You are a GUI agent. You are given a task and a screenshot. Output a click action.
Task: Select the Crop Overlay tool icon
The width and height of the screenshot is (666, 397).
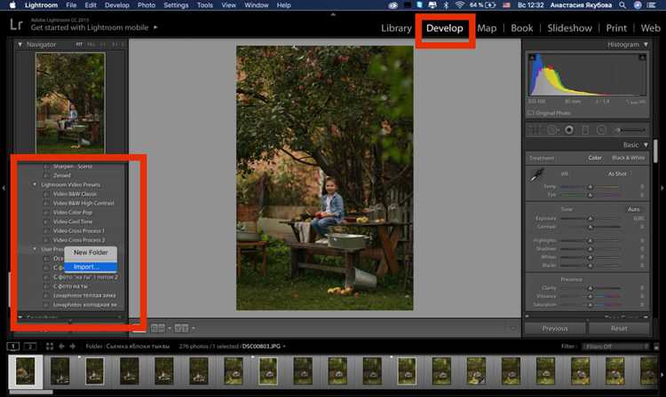535,130
